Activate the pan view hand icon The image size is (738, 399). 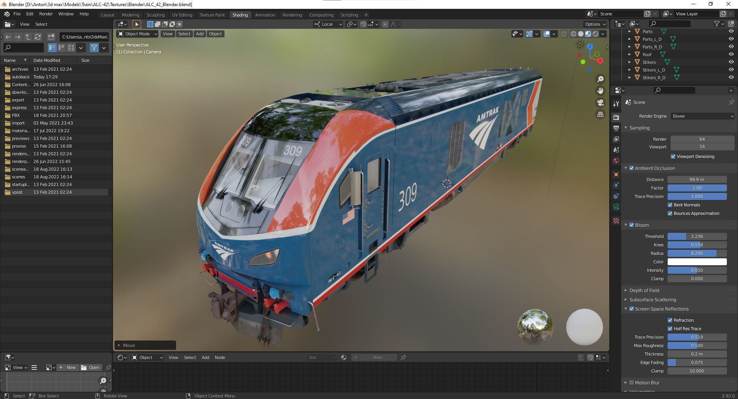coord(600,91)
